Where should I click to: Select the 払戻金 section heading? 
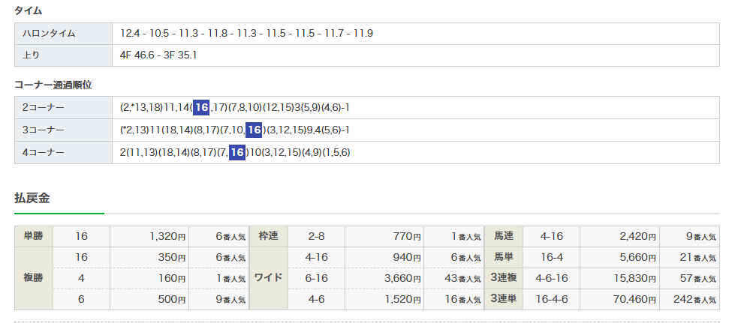[x=33, y=198]
